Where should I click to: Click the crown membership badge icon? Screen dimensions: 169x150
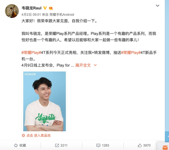click(51, 8)
